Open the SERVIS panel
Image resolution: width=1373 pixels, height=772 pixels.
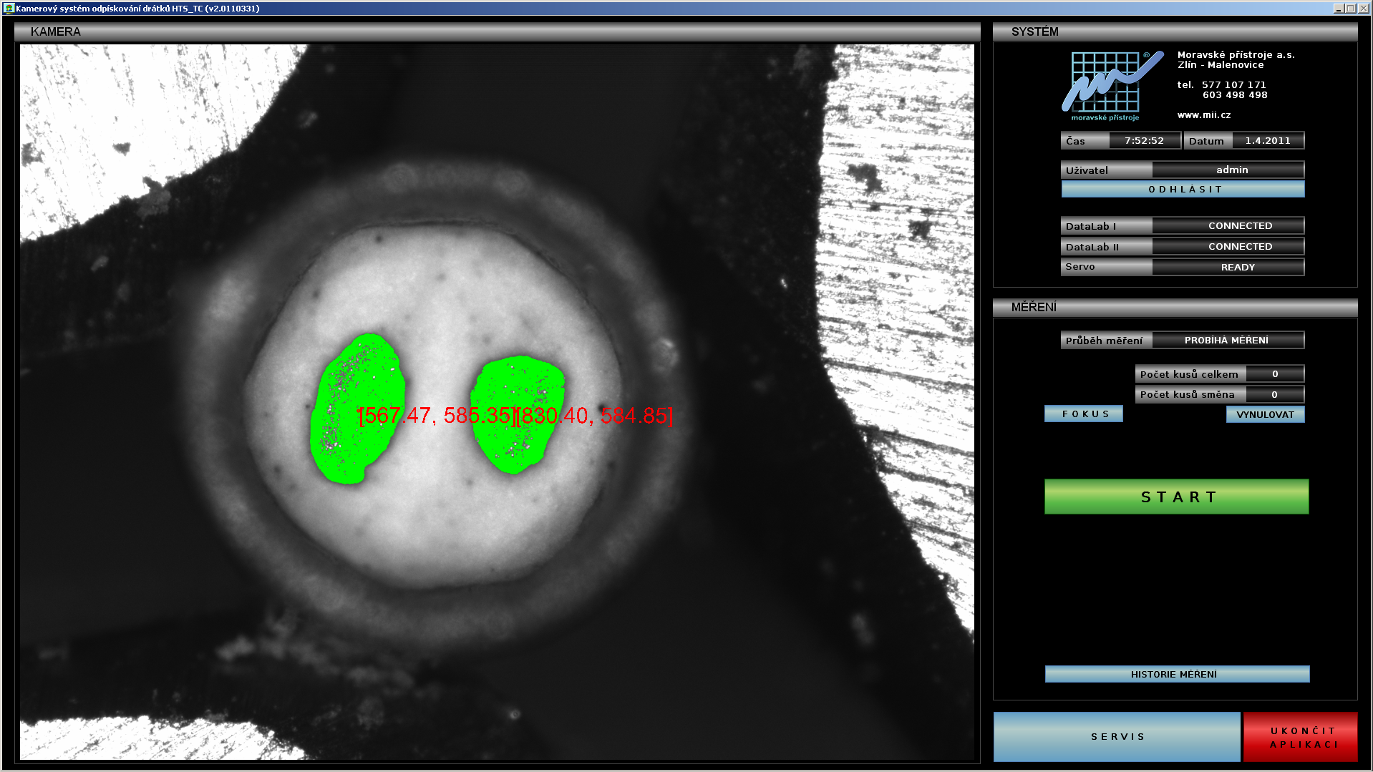click(1116, 736)
